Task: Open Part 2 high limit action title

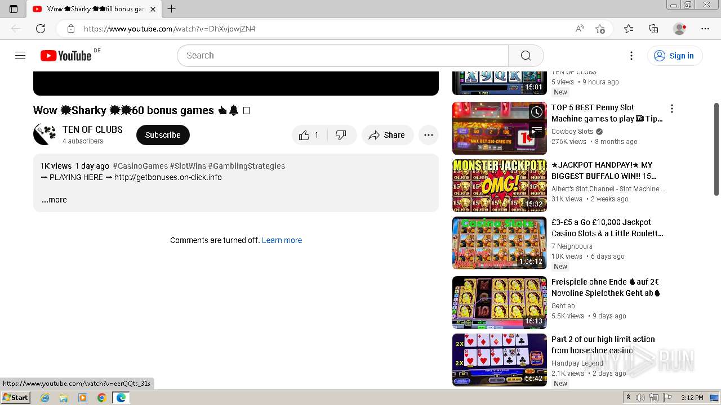Action: [x=603, y=345]
